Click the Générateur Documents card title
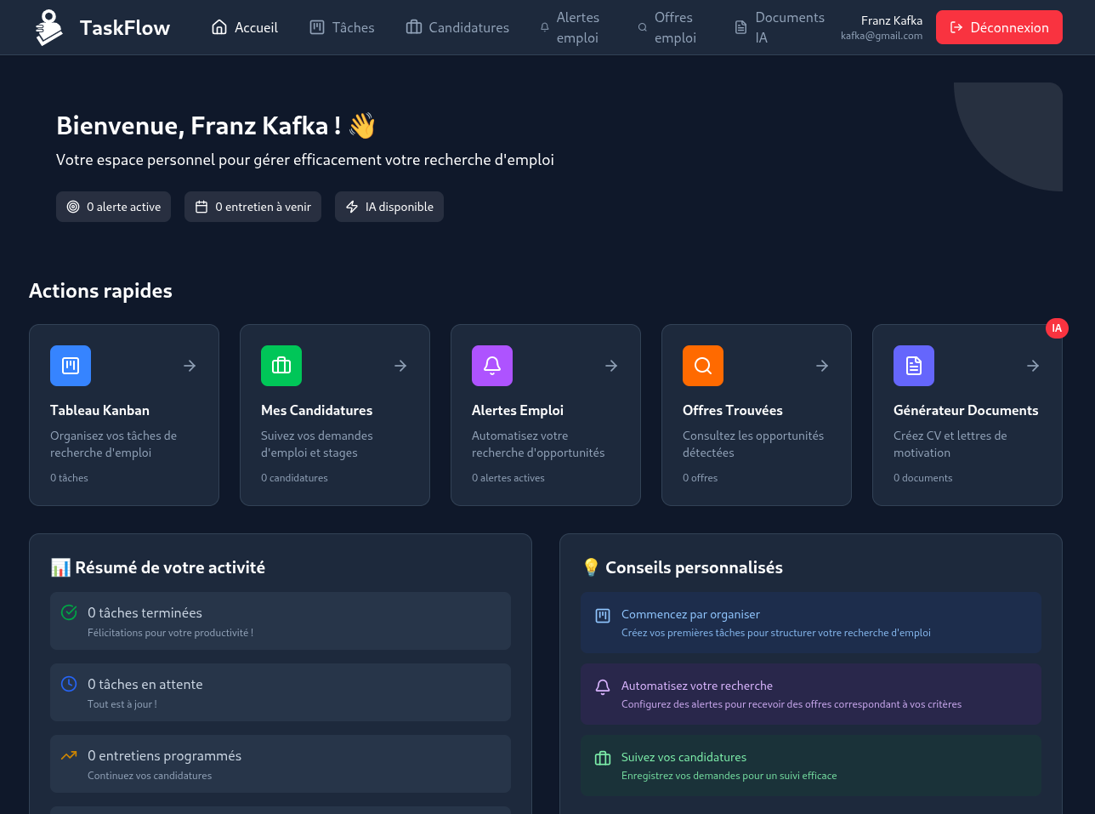Image resolution: width=1095 pixels, height=814 pixels. (x=966, y=410)
